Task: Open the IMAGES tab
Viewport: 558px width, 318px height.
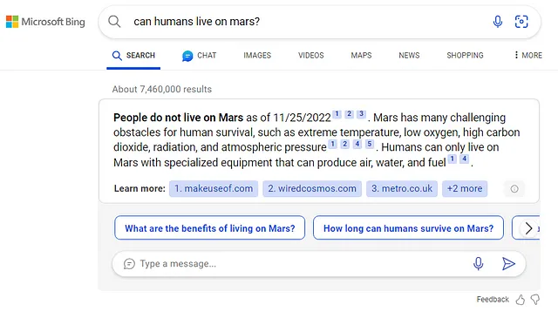Action: [x=257, y=56]
